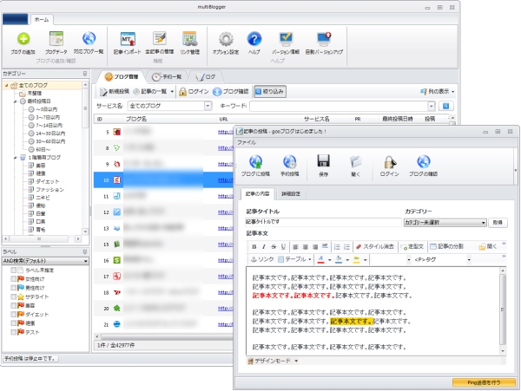
Task: Click the 記事の分割 button
Action: (446, 246)
